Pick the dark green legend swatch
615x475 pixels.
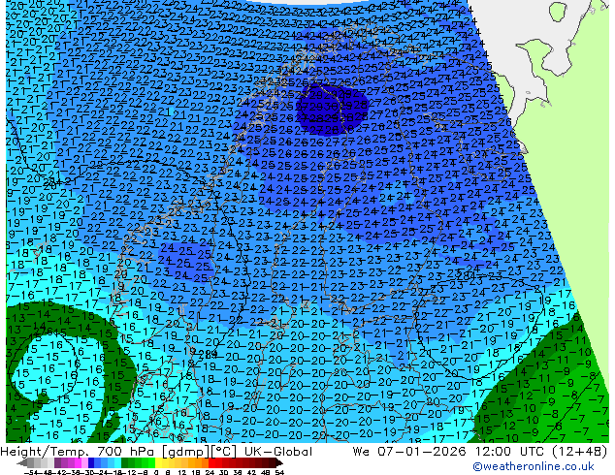pyautogui.click(x=125, y=462)
